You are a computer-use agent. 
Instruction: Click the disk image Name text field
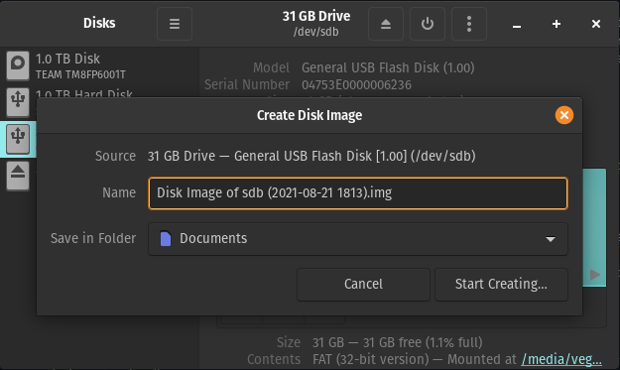358,193
